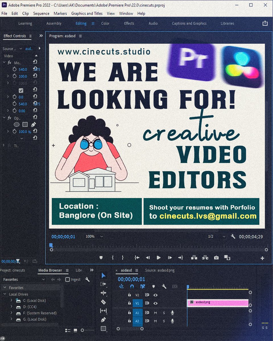Toggle A1 track lock
This screenshot has width=273, height=341.
point(129,312)
